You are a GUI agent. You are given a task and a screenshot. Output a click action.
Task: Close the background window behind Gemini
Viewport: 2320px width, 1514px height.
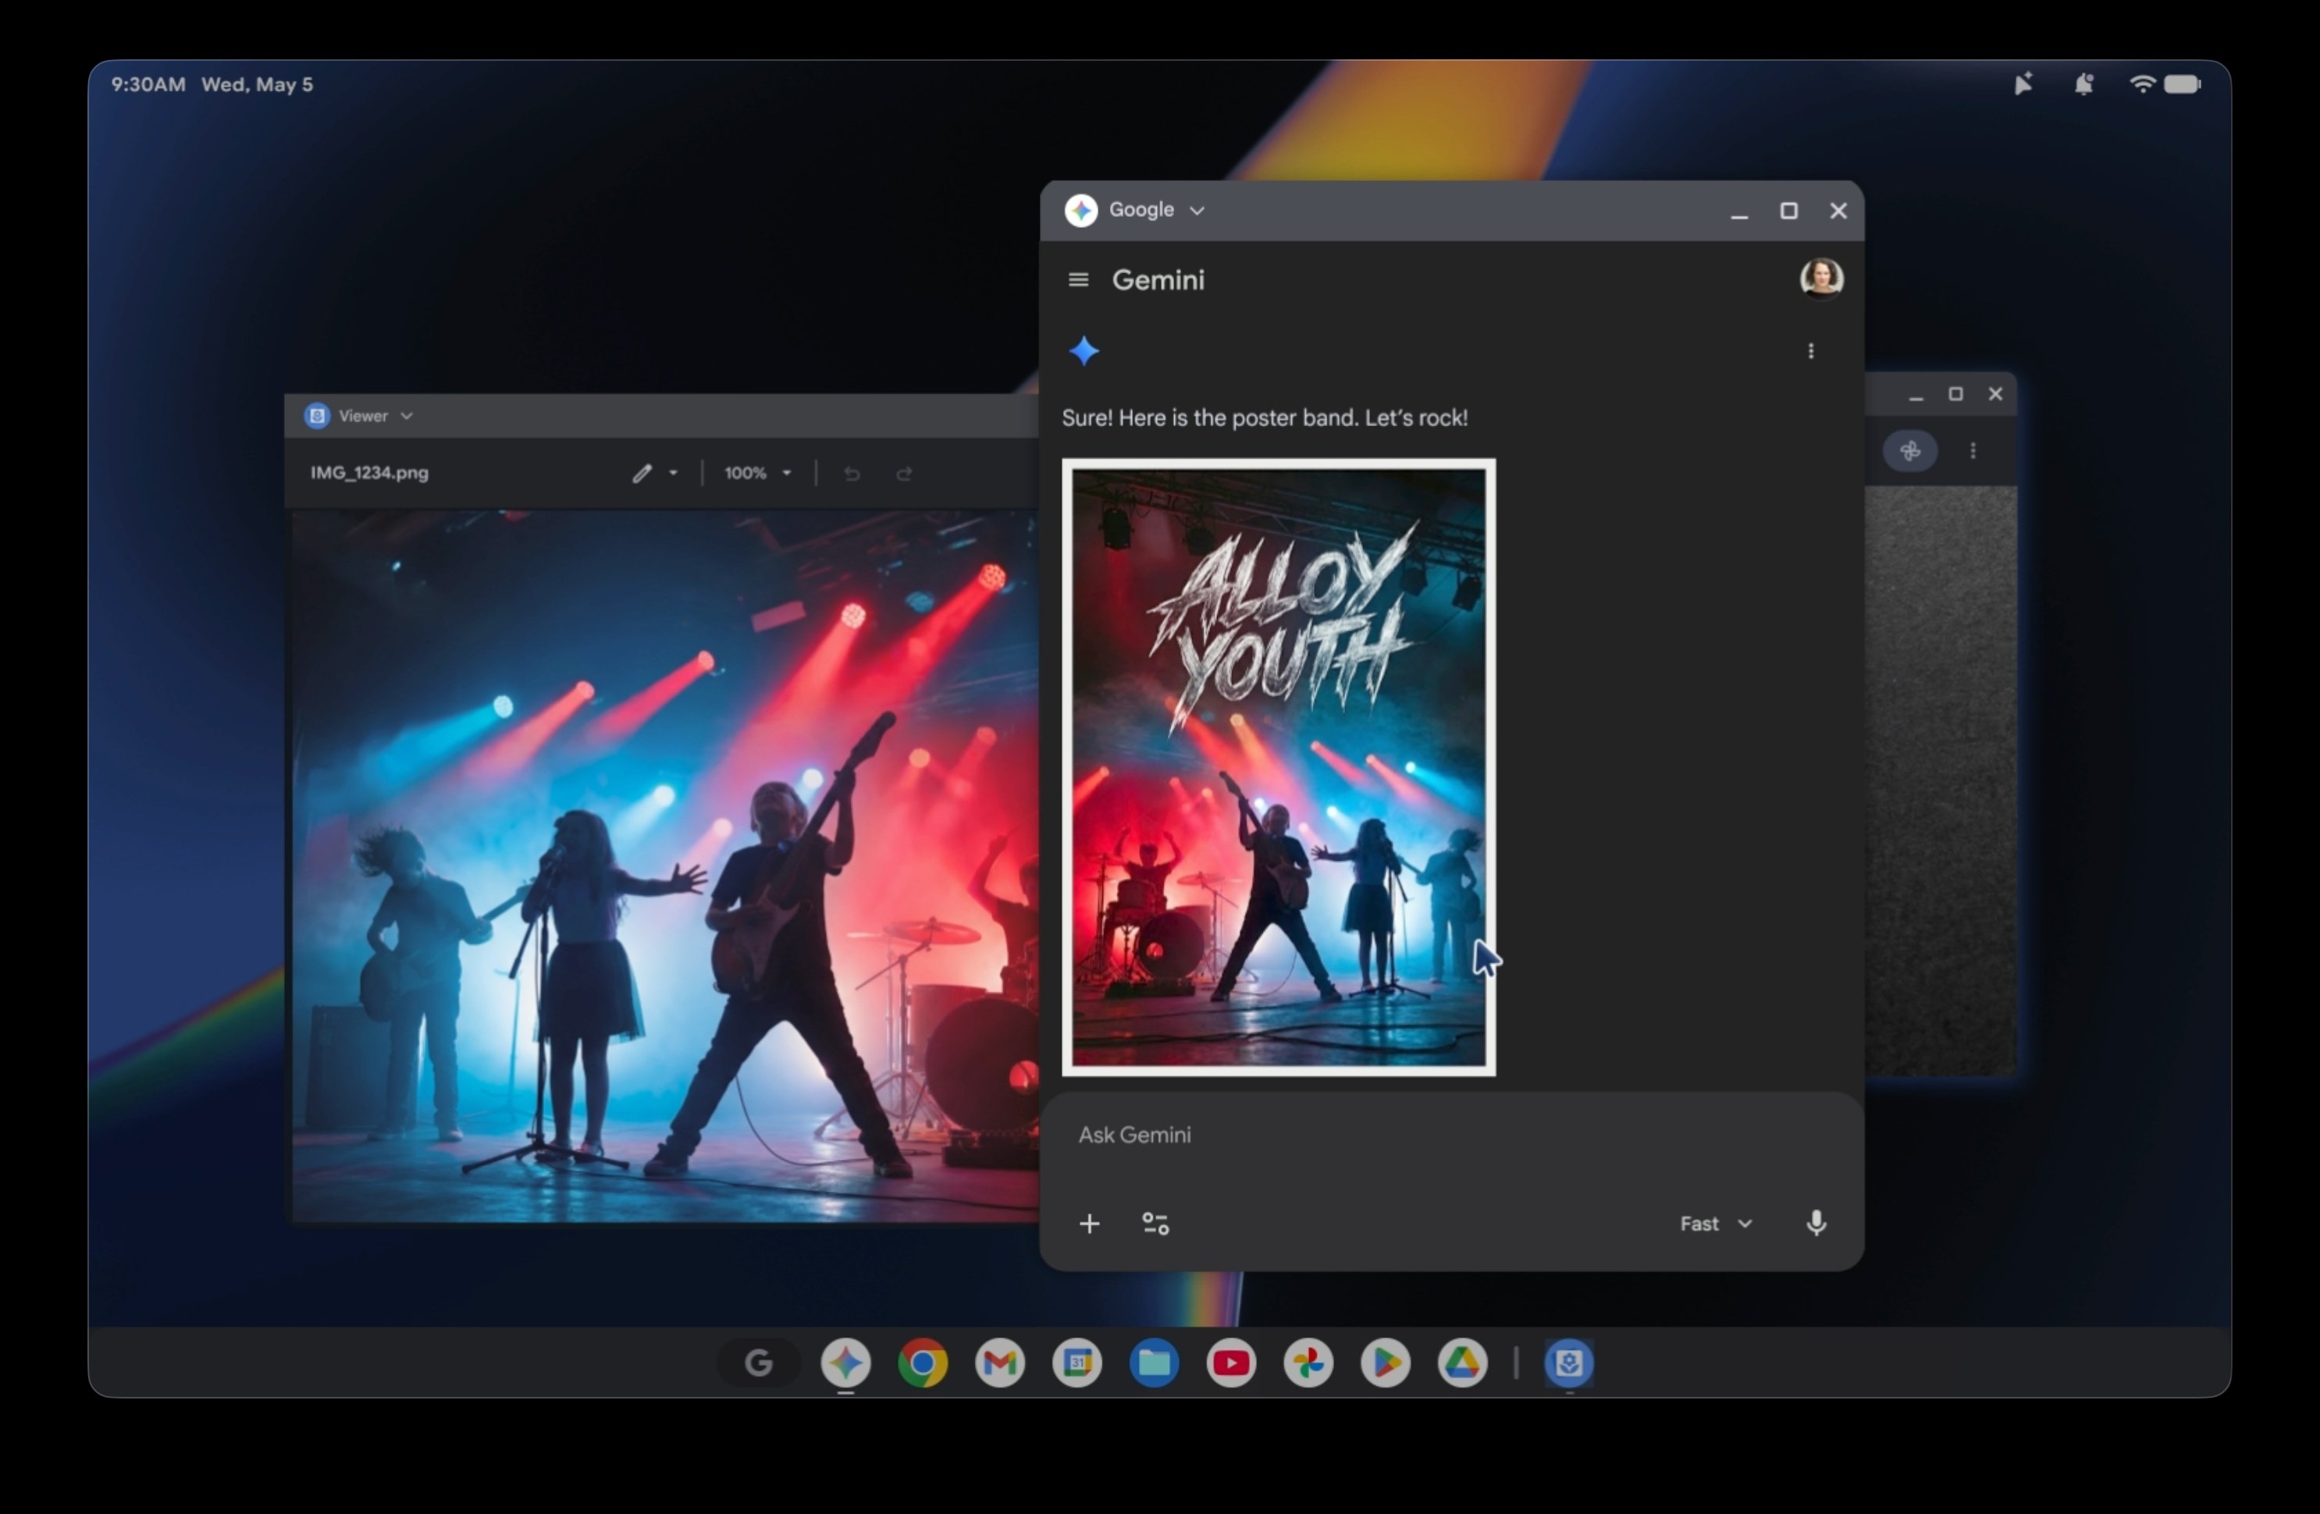(x=1995, y=393)
